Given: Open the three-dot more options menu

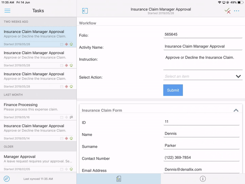Looking at the screenshot, I should coord(236,11).
